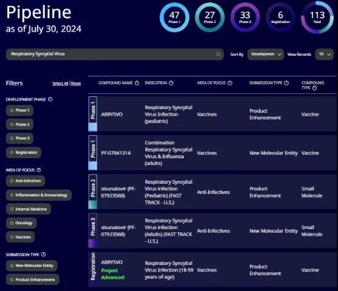Click the Compound Name column header
The image size is (338, 291).
[116, 83]
